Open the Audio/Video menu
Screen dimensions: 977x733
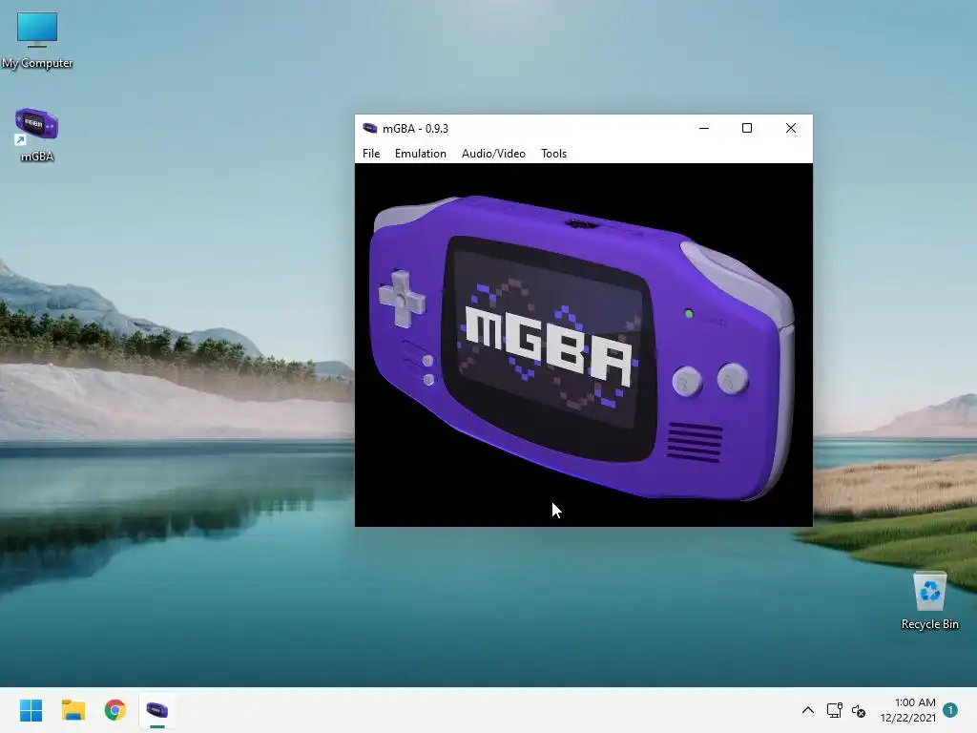click(493, 154)
